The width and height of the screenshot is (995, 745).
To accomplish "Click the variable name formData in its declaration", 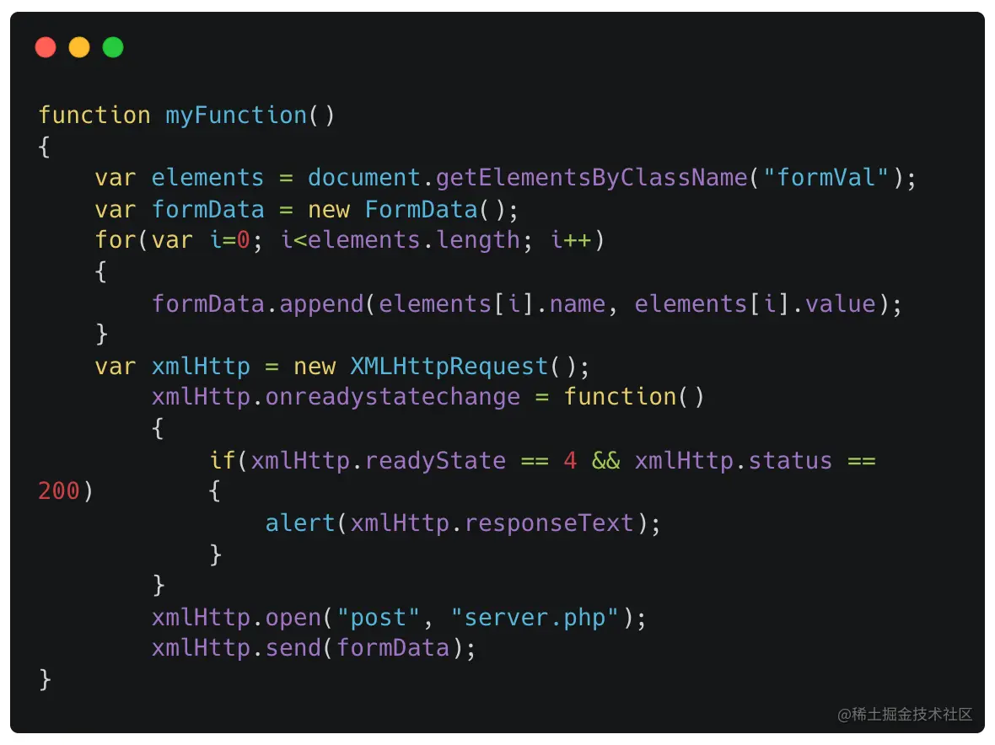I will point(207,210).
